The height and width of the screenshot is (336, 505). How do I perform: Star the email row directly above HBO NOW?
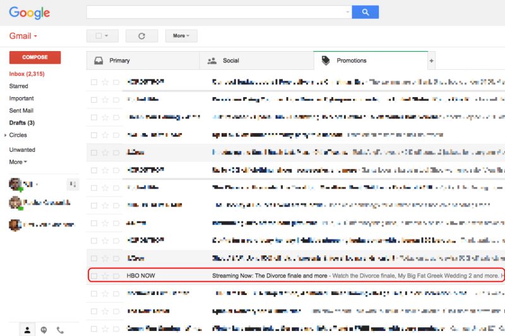pyautogui.click(x=105, y=258)
